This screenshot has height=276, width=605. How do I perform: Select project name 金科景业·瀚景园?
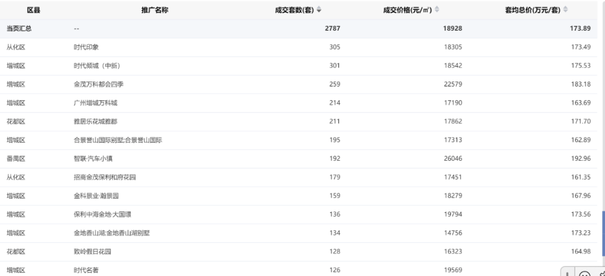(x=96, y=196)
